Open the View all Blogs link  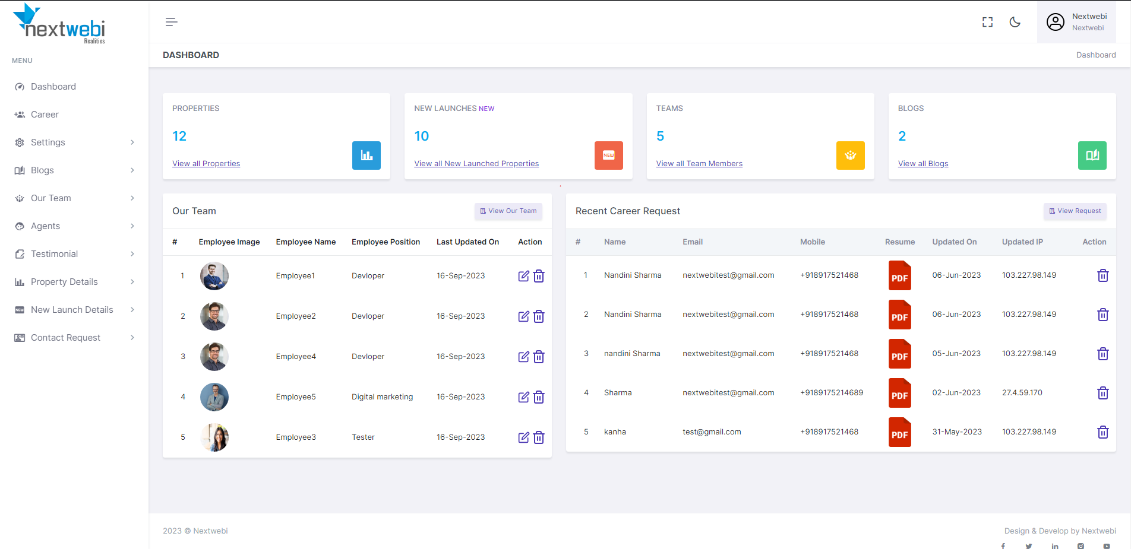click(x=923, y=164)
